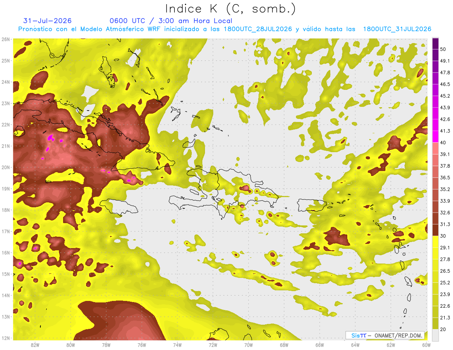Click the longitude label '74W'
The image size is (453, 350).
tap(177, 345)
